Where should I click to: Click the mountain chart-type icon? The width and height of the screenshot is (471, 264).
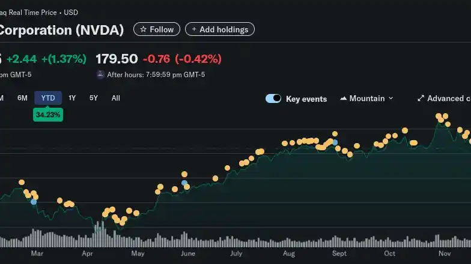click(343, 98)
